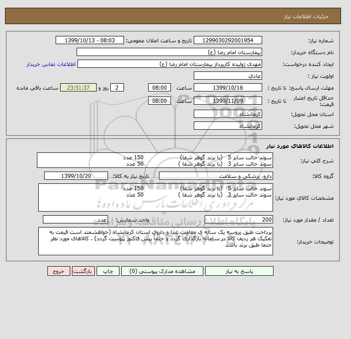This screenshot has width=351, height=339.
Task: Click the quantity field showing 200
Action: pyautogui.click(x=238, y=219)
